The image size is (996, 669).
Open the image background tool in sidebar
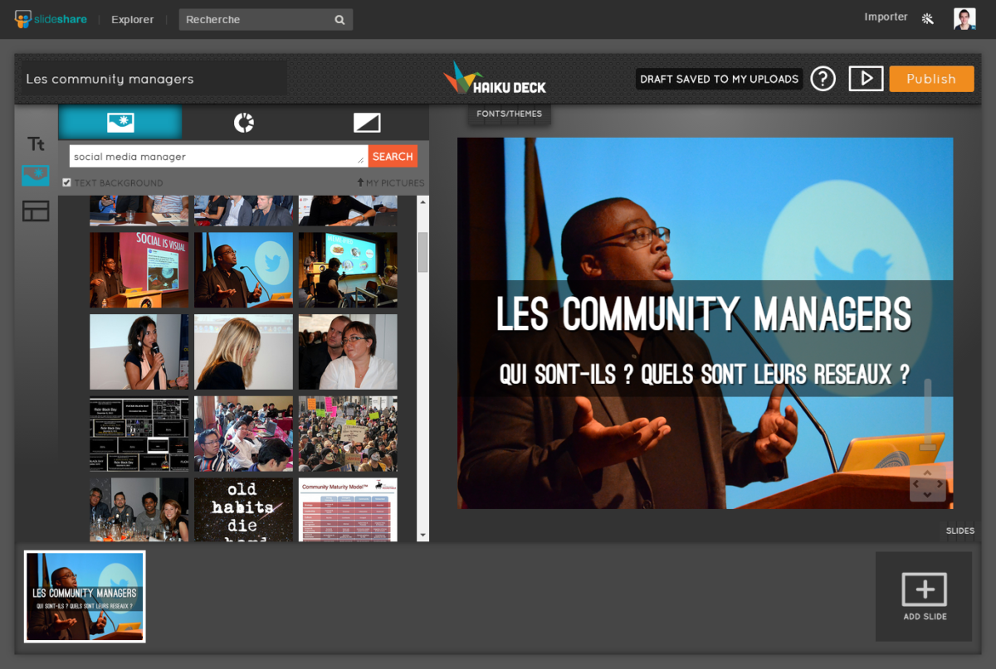[x=36, y=176]
